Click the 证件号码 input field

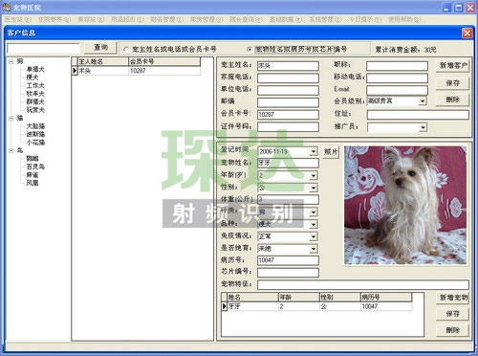click(288, 127)
